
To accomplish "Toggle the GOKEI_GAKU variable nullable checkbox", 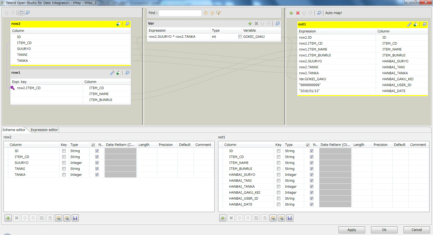I will coord(240,37).
